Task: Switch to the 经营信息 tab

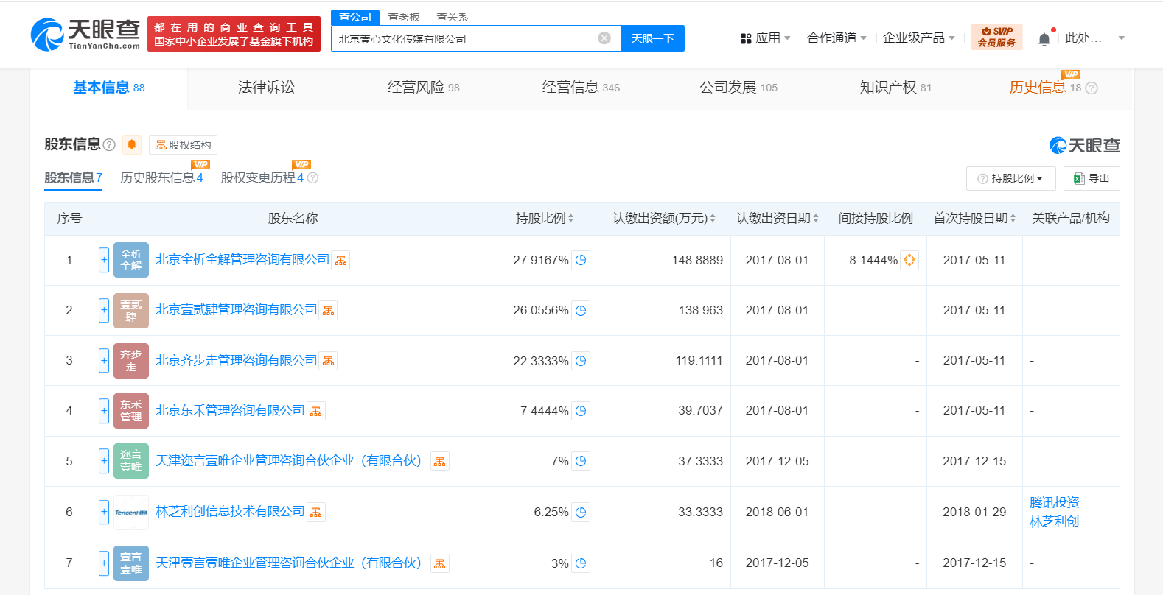Action: (581, 88)
